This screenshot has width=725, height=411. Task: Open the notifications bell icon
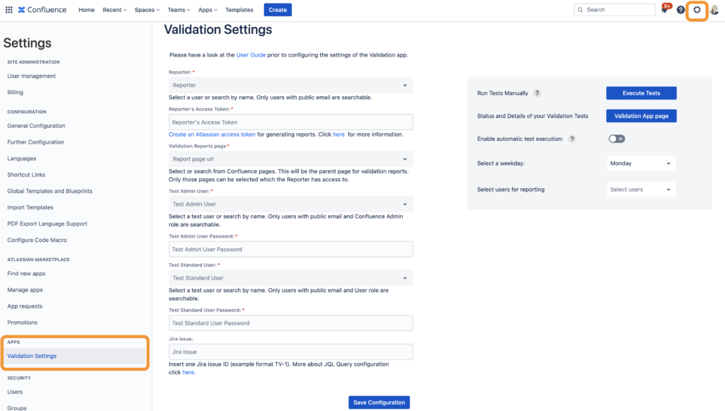click(665, 9)
